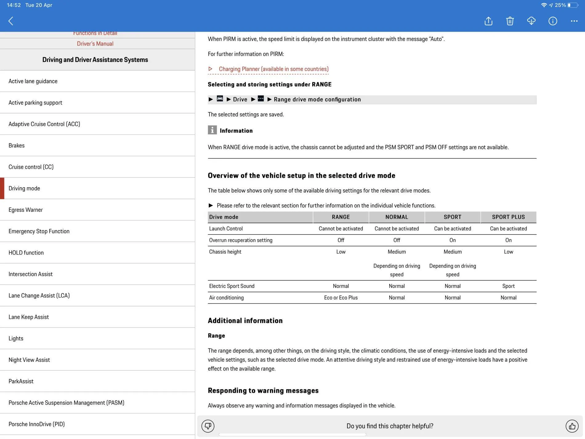Select Lane Change Assist (LCA) entry

click(x=97, y=295)
